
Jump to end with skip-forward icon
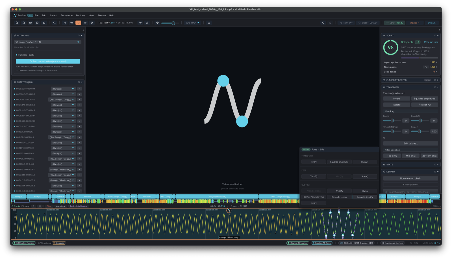(x=92, y=23)
